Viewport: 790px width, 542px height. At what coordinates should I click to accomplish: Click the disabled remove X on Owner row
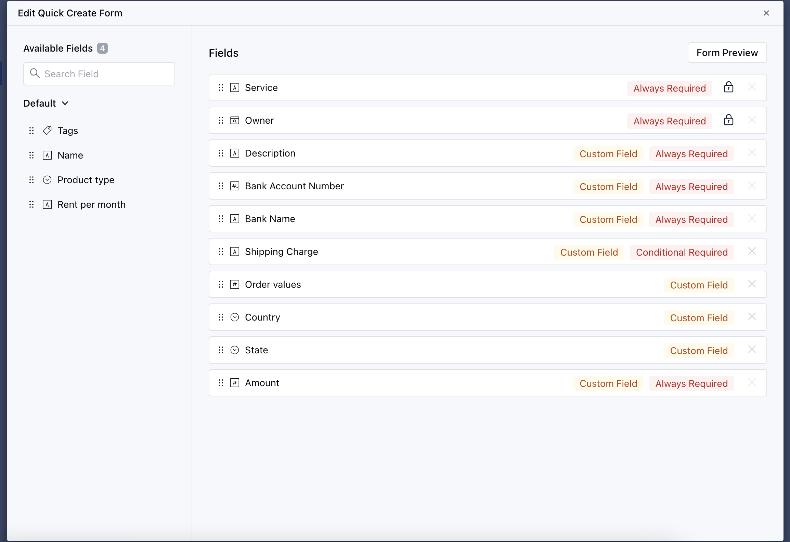pyautogui.click(x=752, y=120)
